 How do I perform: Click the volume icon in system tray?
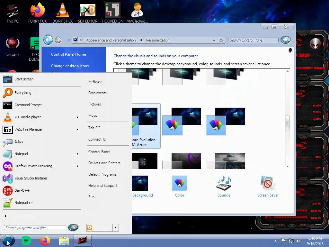(298, 241)
